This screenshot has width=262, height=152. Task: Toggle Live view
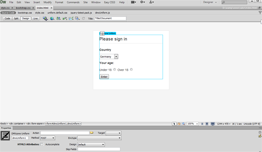pyautogui.click(x=35, y=18)
